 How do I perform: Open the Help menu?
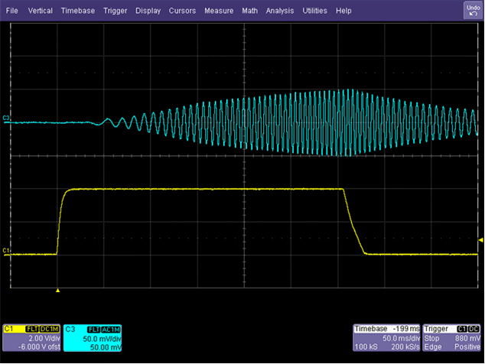coord(343,11)
